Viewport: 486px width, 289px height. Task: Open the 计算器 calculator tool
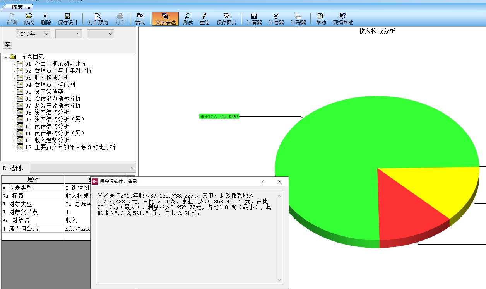[x=254, y=19]
